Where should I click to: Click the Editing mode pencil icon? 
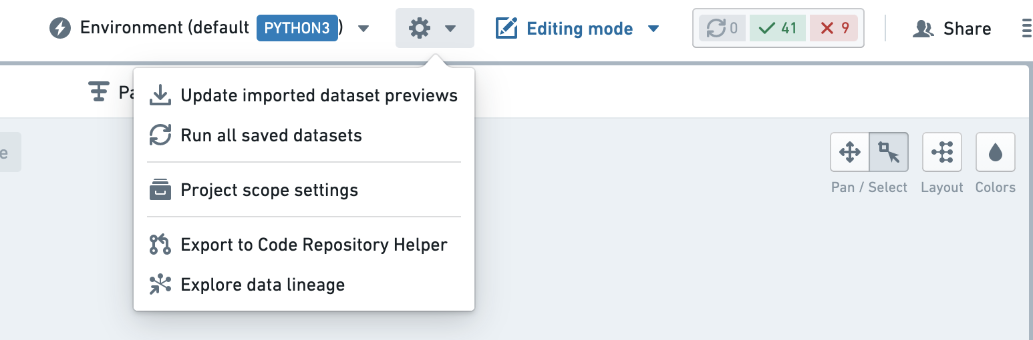pos(506,29)
